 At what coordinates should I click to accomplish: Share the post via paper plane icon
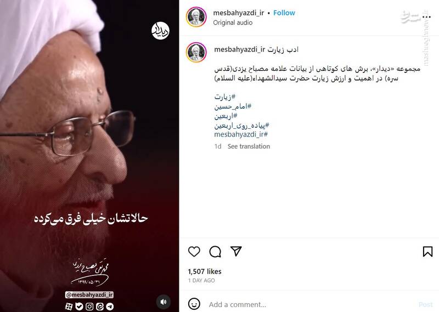pos(236,251)
